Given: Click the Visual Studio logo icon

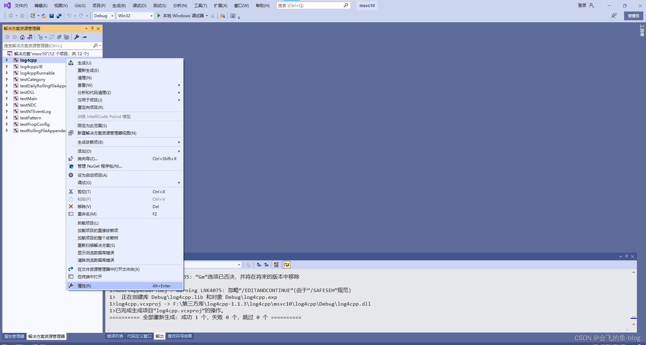Looking at the screenshot, I should (x=7, y=5).
